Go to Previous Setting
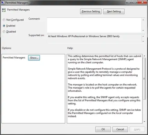 pos(91,11)
